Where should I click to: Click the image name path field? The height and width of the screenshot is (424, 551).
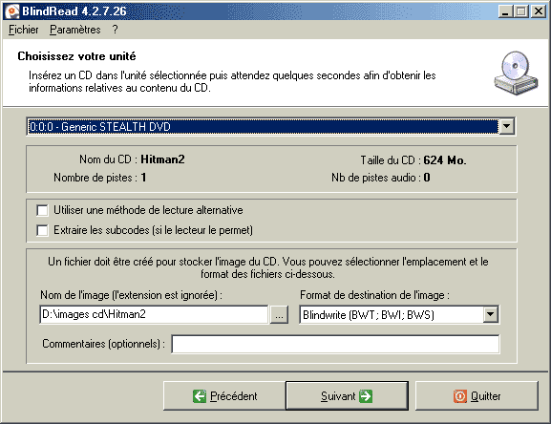tap(154, 314)
